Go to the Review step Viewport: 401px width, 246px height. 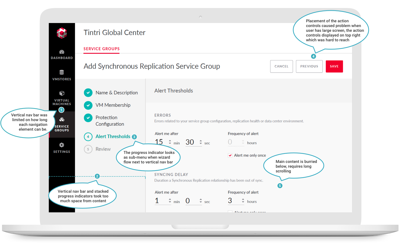(x=103, y=149)
